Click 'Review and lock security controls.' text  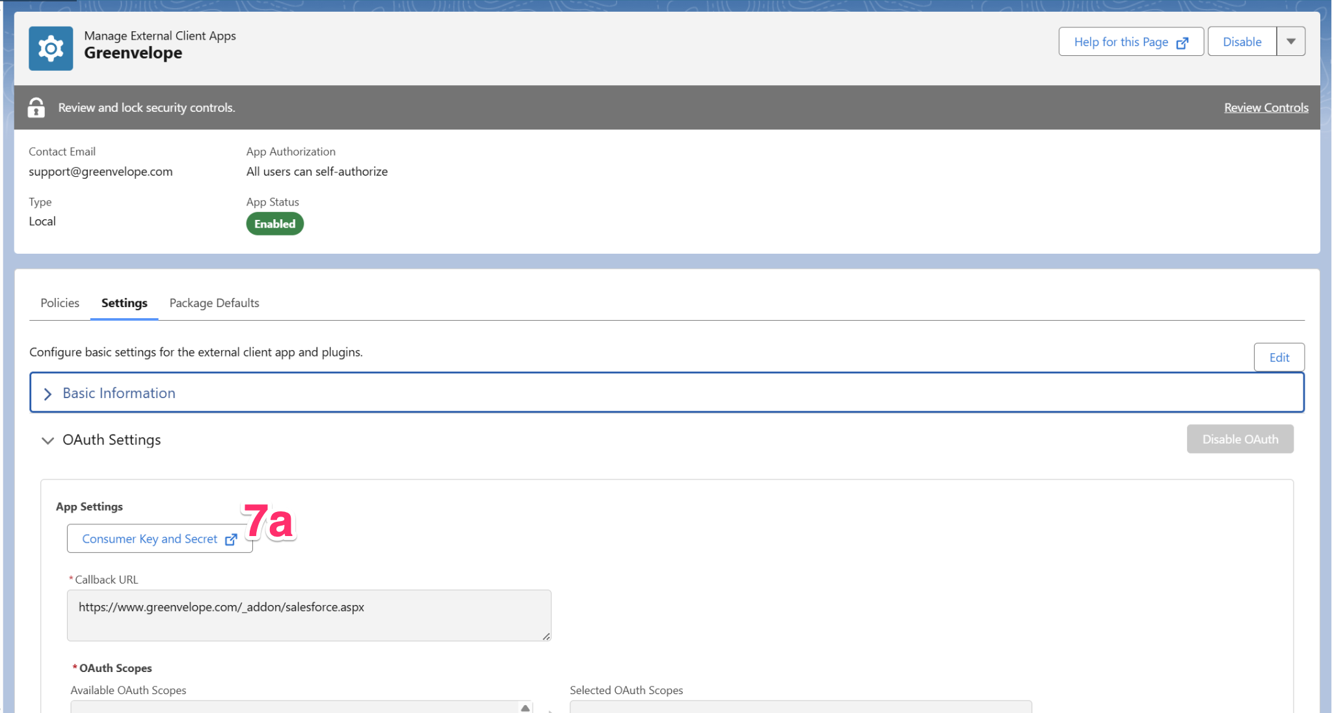point(147,107)
